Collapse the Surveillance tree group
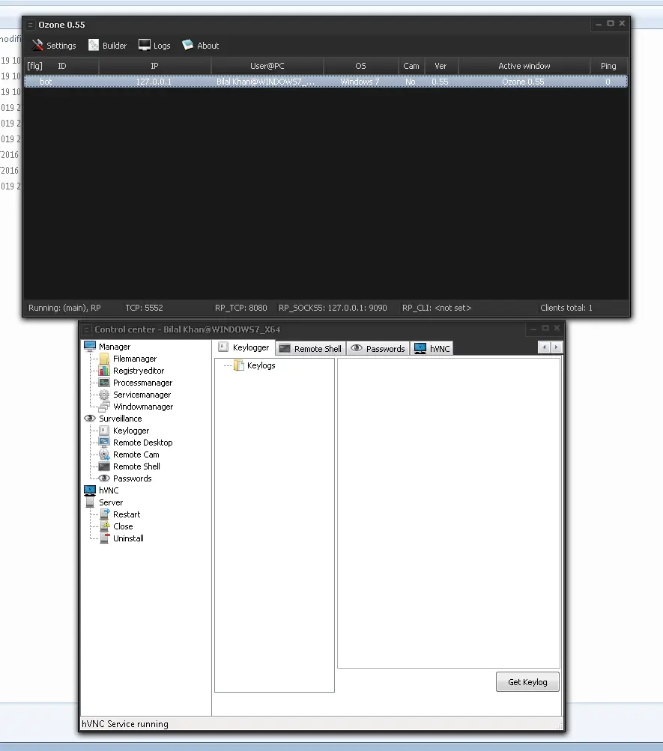 tap(120, 419)
